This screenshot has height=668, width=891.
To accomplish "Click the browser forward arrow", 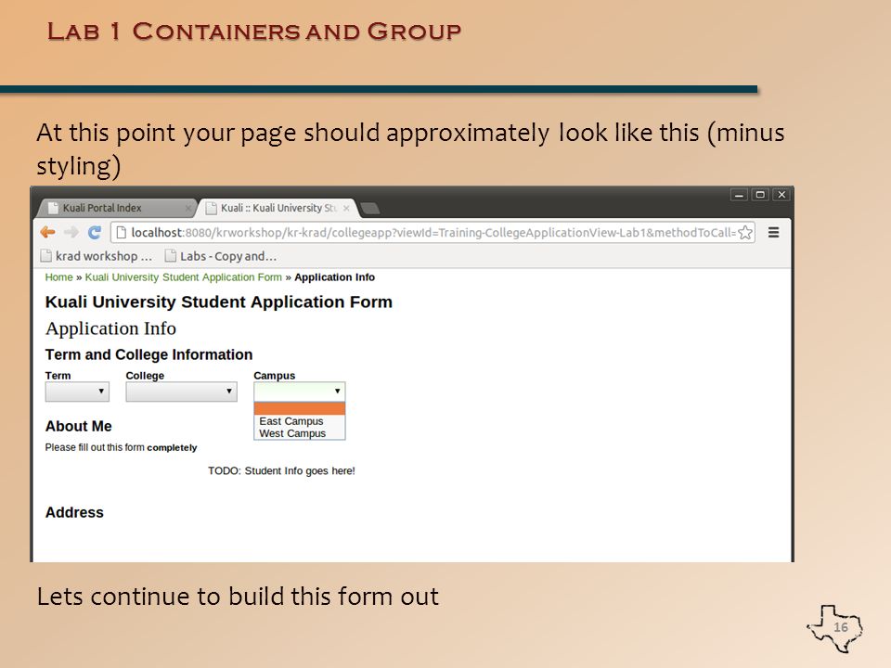I will point(71,232).
